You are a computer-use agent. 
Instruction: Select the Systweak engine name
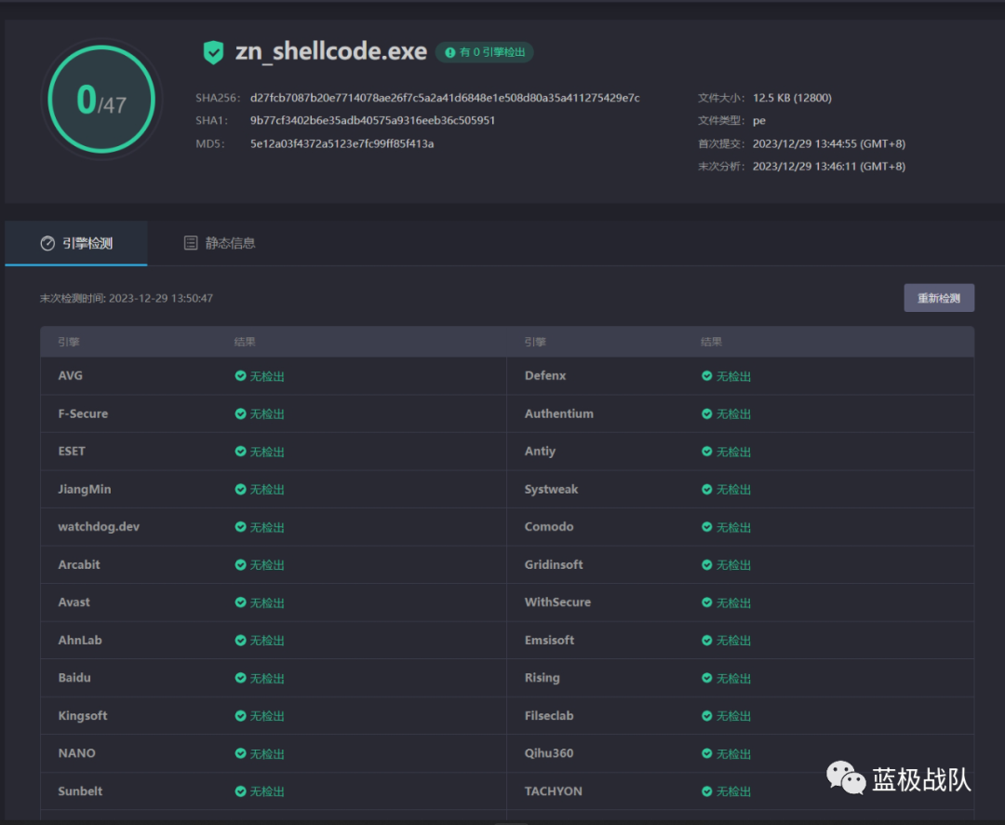coord(551,490)
